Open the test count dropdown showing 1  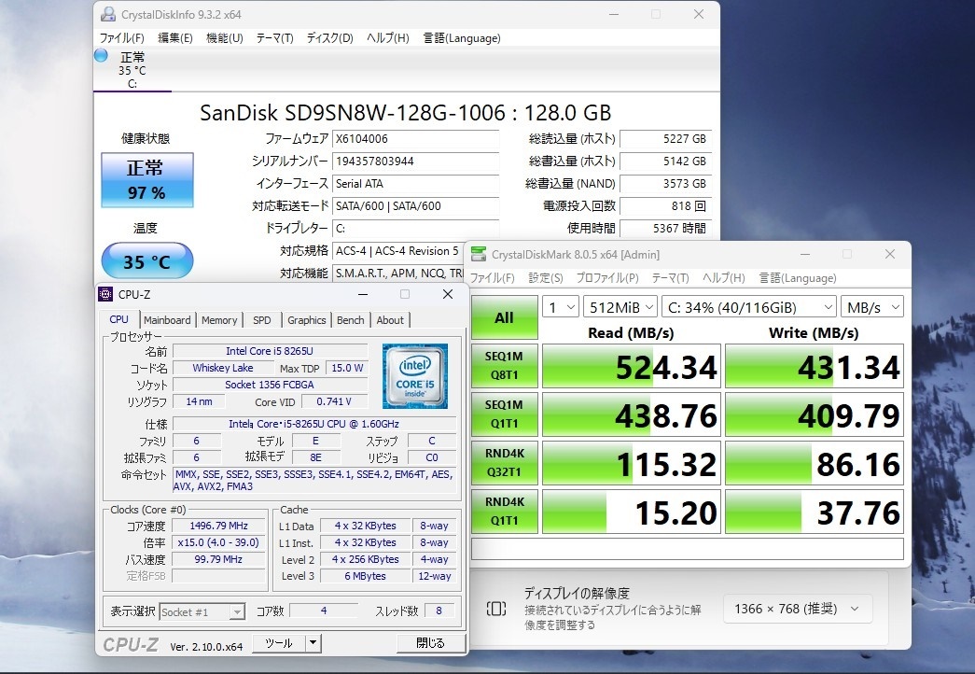[561, 307]
